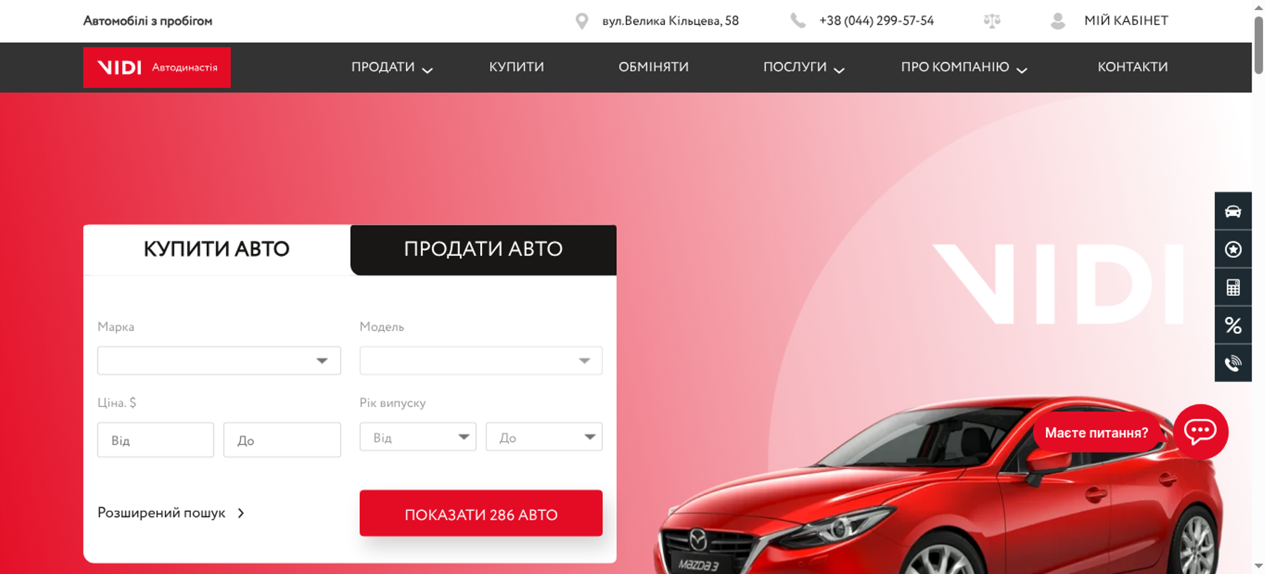
Task: Click the star badge icon in sidebar
Action: pyautogui.click(x=1233, y=250)
